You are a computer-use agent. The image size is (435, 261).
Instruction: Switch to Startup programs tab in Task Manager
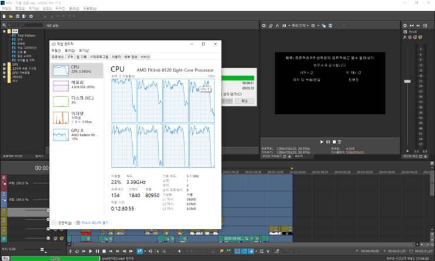99,57
